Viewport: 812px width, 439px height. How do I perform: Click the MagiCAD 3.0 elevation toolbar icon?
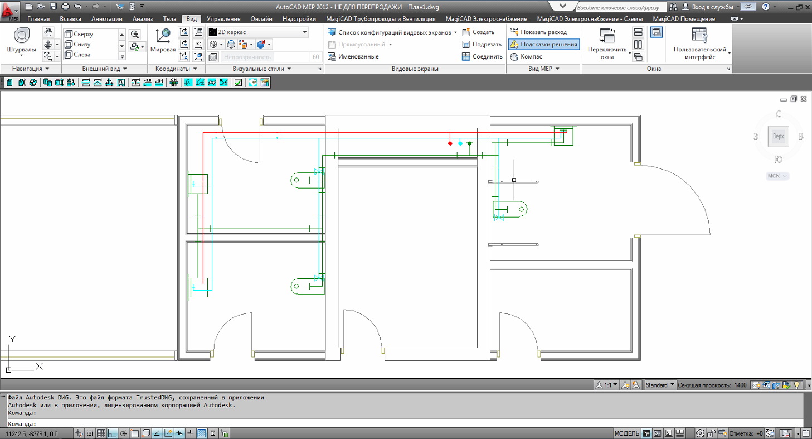(x=147, y=83)
